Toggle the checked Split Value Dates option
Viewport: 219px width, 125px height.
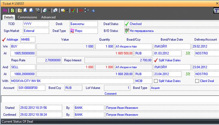point(156,60)
